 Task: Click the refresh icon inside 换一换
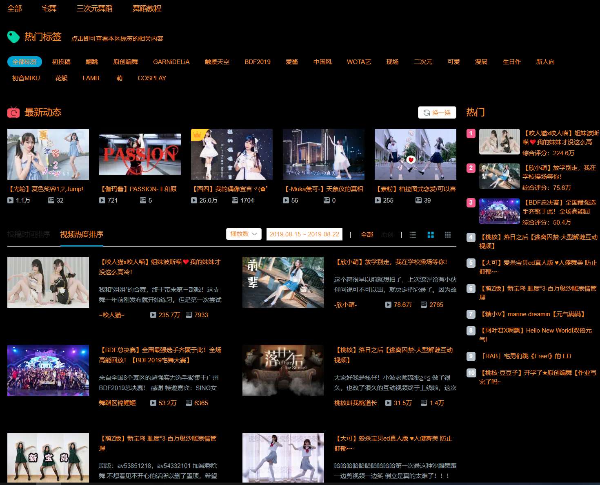point(427,112)
